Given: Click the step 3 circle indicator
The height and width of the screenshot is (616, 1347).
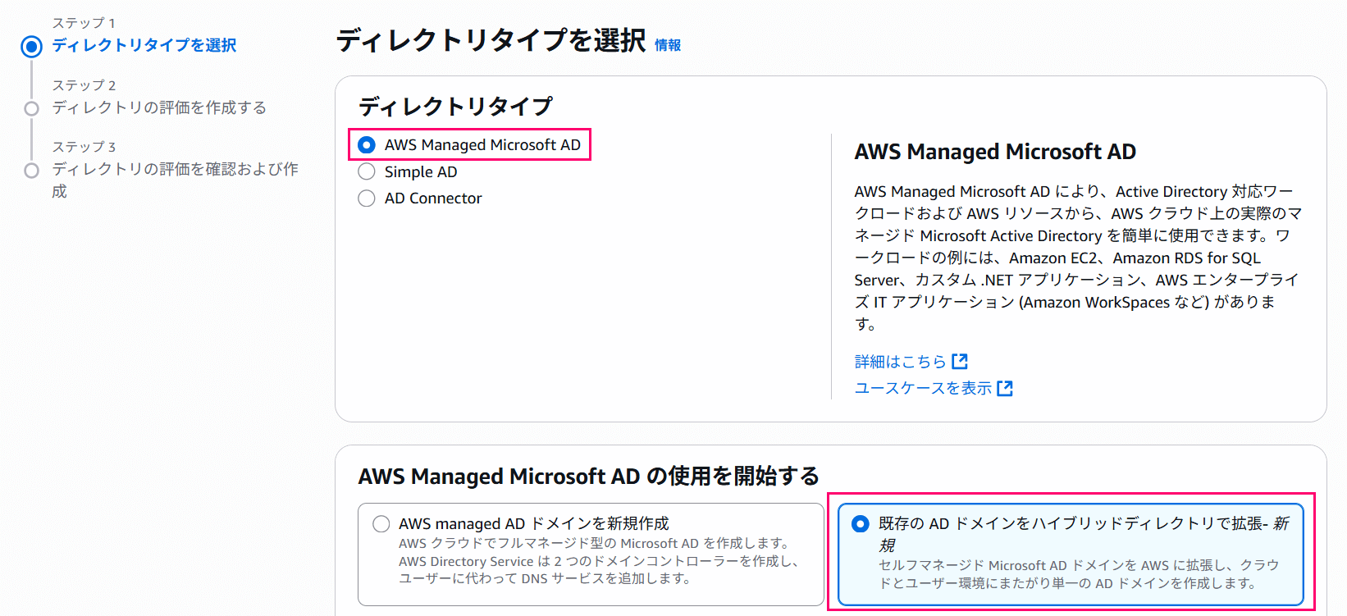Looking at the screenshot, I should 32,171.
